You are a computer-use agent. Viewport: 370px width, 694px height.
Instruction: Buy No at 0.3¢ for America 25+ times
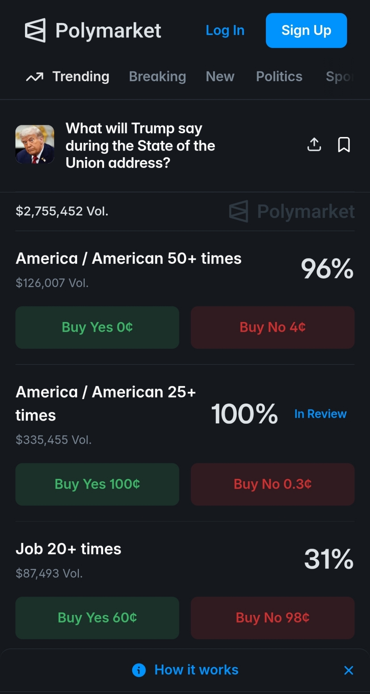pos(272,484)
